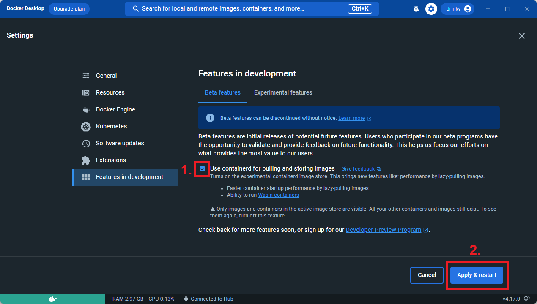
Task: Maximize the Docker Desktop window
Action: pyautogui.click(x=508, y=9)
